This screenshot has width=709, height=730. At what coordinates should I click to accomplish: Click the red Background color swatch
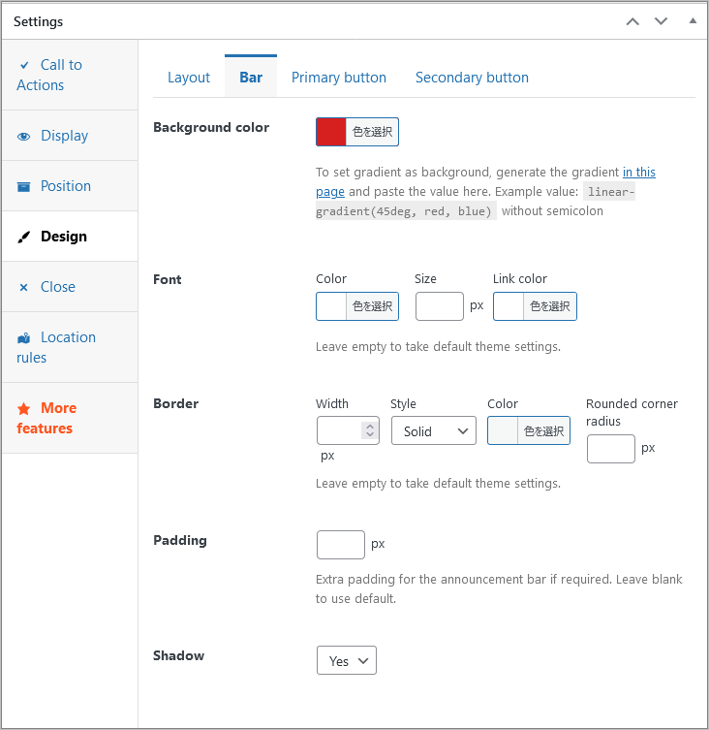(331, 132)
